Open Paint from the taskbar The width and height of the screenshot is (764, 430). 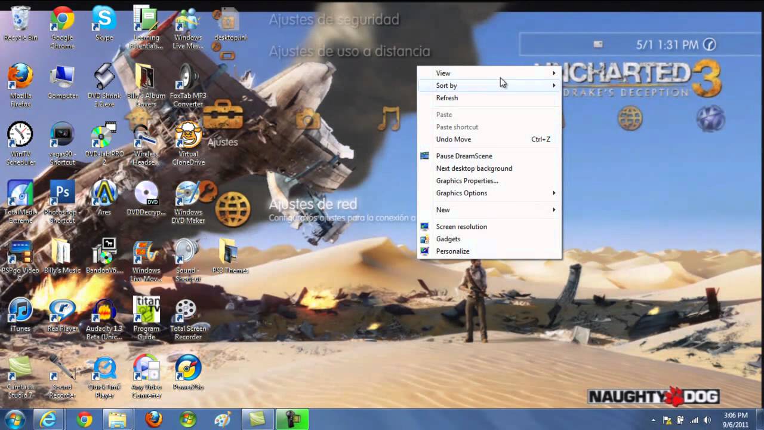click(223, 420)
